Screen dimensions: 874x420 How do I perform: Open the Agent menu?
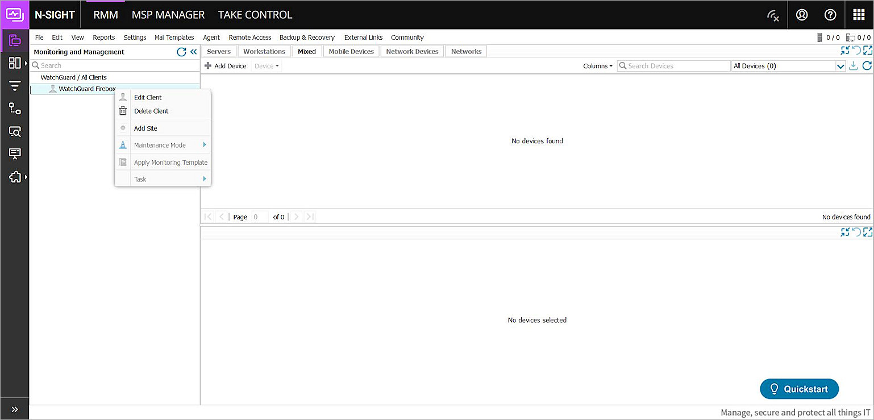[211, 38]
